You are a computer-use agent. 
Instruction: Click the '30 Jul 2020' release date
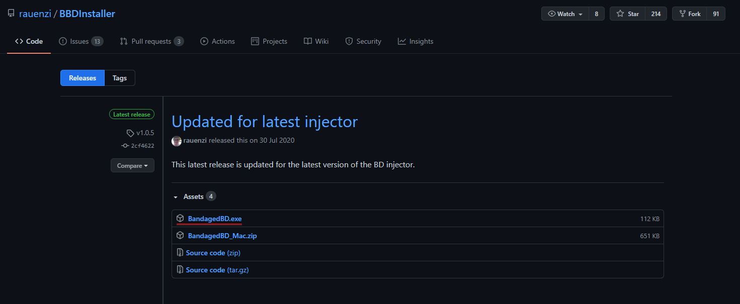pos(277,141)
